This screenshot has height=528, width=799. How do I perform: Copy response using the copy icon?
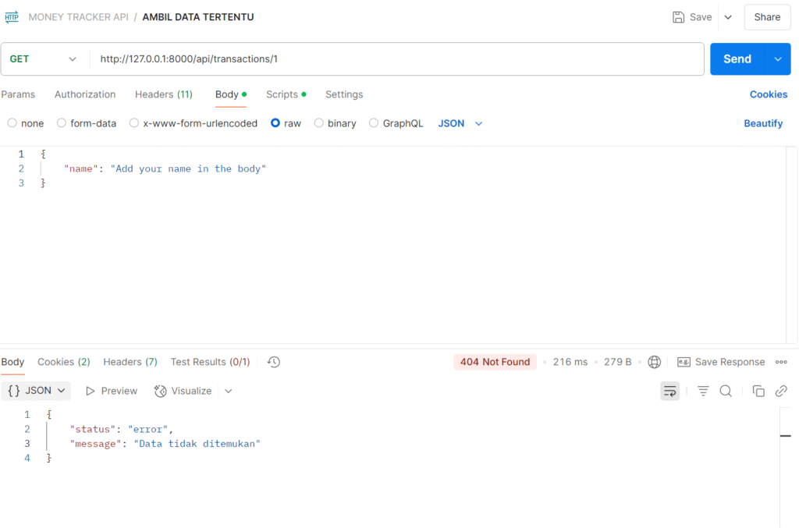tap(758, 392)
